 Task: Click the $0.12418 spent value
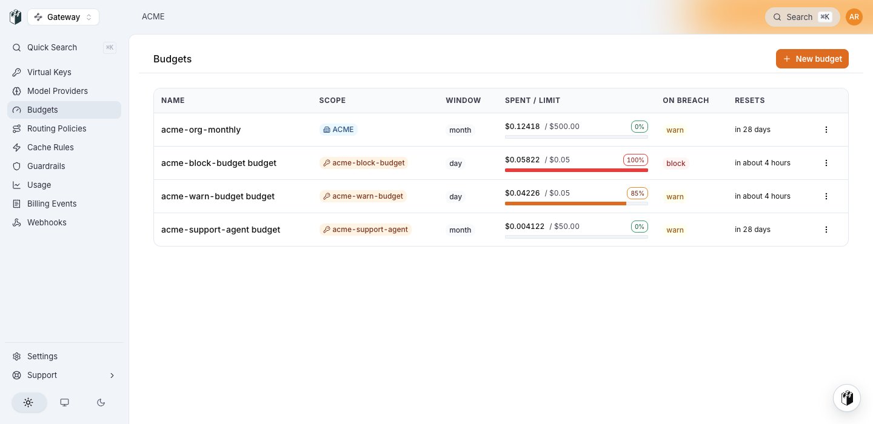click(x=522, y=127)
